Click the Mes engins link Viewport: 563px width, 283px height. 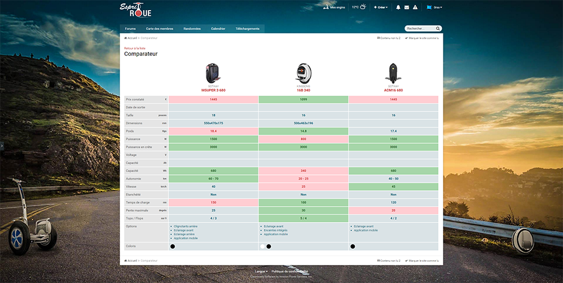[338, 7]
